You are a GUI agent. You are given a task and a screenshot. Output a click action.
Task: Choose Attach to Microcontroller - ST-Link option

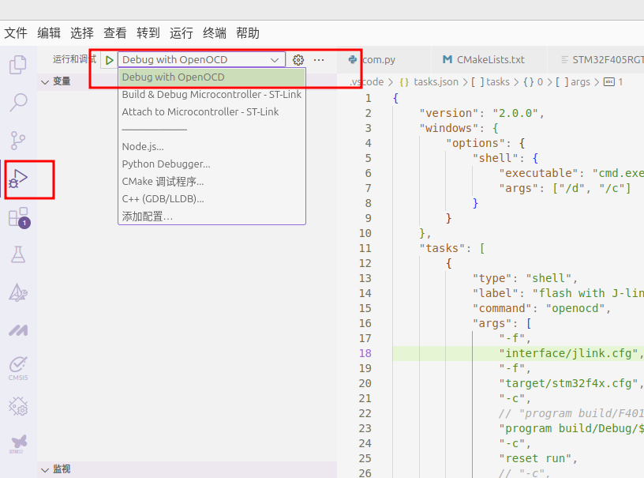click(200, 112)
